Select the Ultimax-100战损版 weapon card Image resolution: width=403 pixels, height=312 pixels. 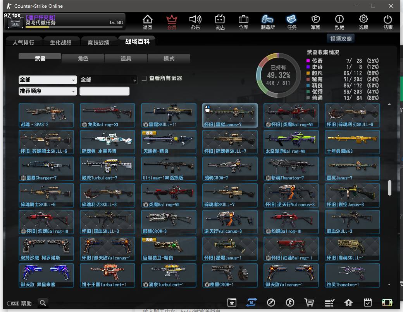[x=169, y=169]
